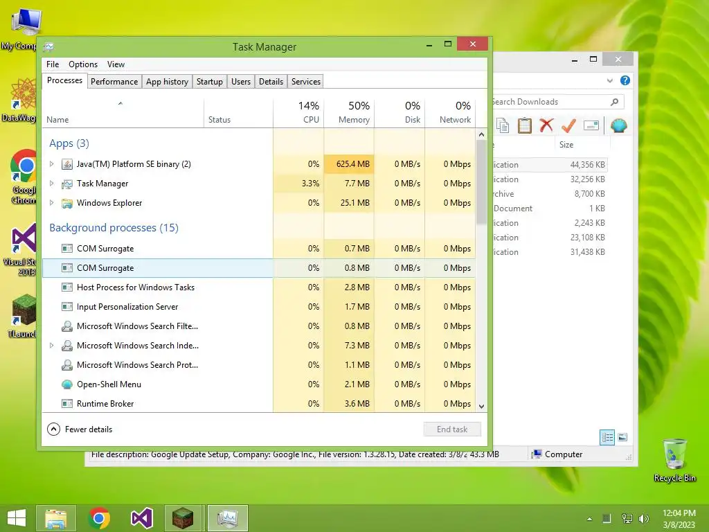Open the File menu in Task Manager

coord(53,64)
